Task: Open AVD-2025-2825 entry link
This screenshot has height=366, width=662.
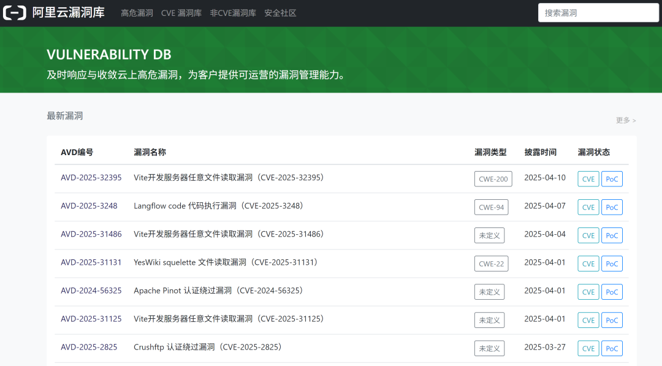Action: (x=89, y=348)
